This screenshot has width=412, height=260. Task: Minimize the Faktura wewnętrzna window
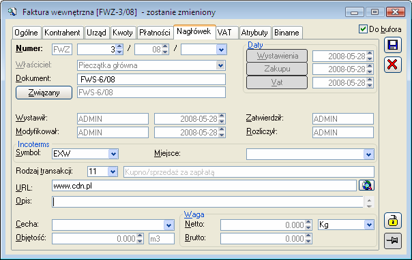point(355,12)
